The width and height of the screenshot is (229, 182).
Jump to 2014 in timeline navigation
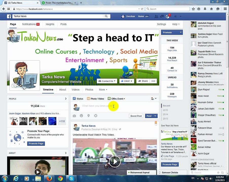(165, 115)
